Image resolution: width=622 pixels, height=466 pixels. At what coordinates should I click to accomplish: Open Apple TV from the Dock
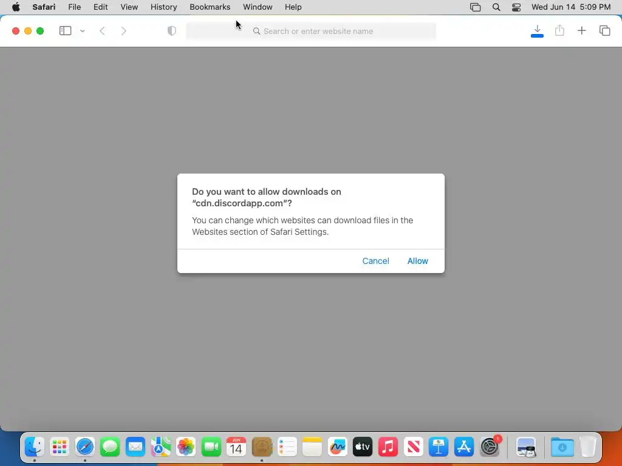click(363, 447)
